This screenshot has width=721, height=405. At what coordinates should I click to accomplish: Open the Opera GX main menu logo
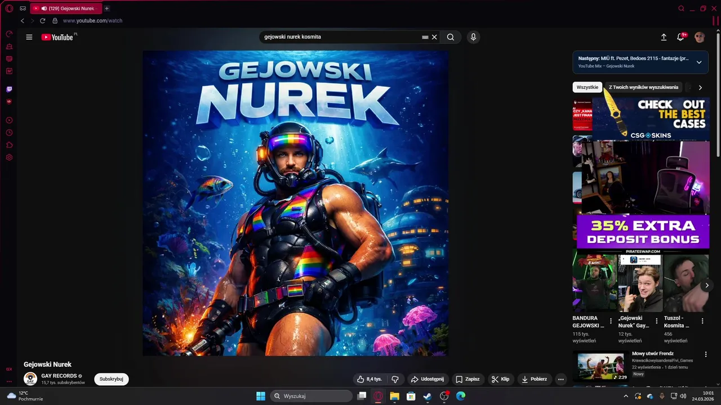(9, 8)
